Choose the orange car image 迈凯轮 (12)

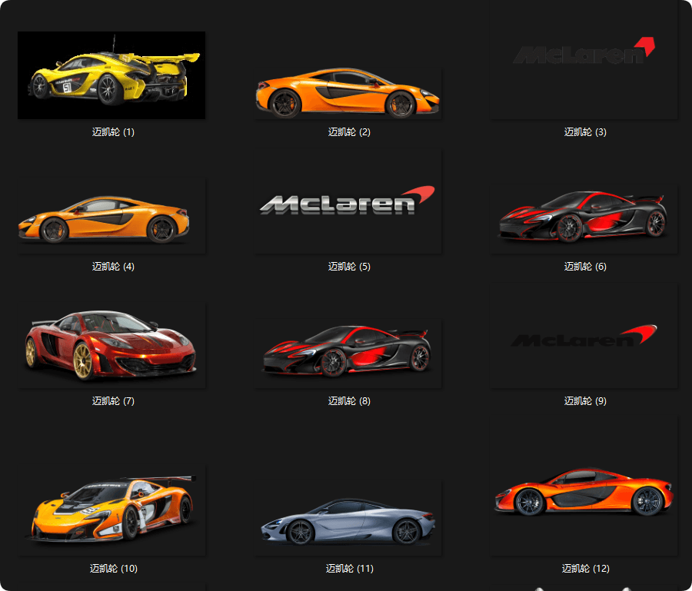(584, 492)
